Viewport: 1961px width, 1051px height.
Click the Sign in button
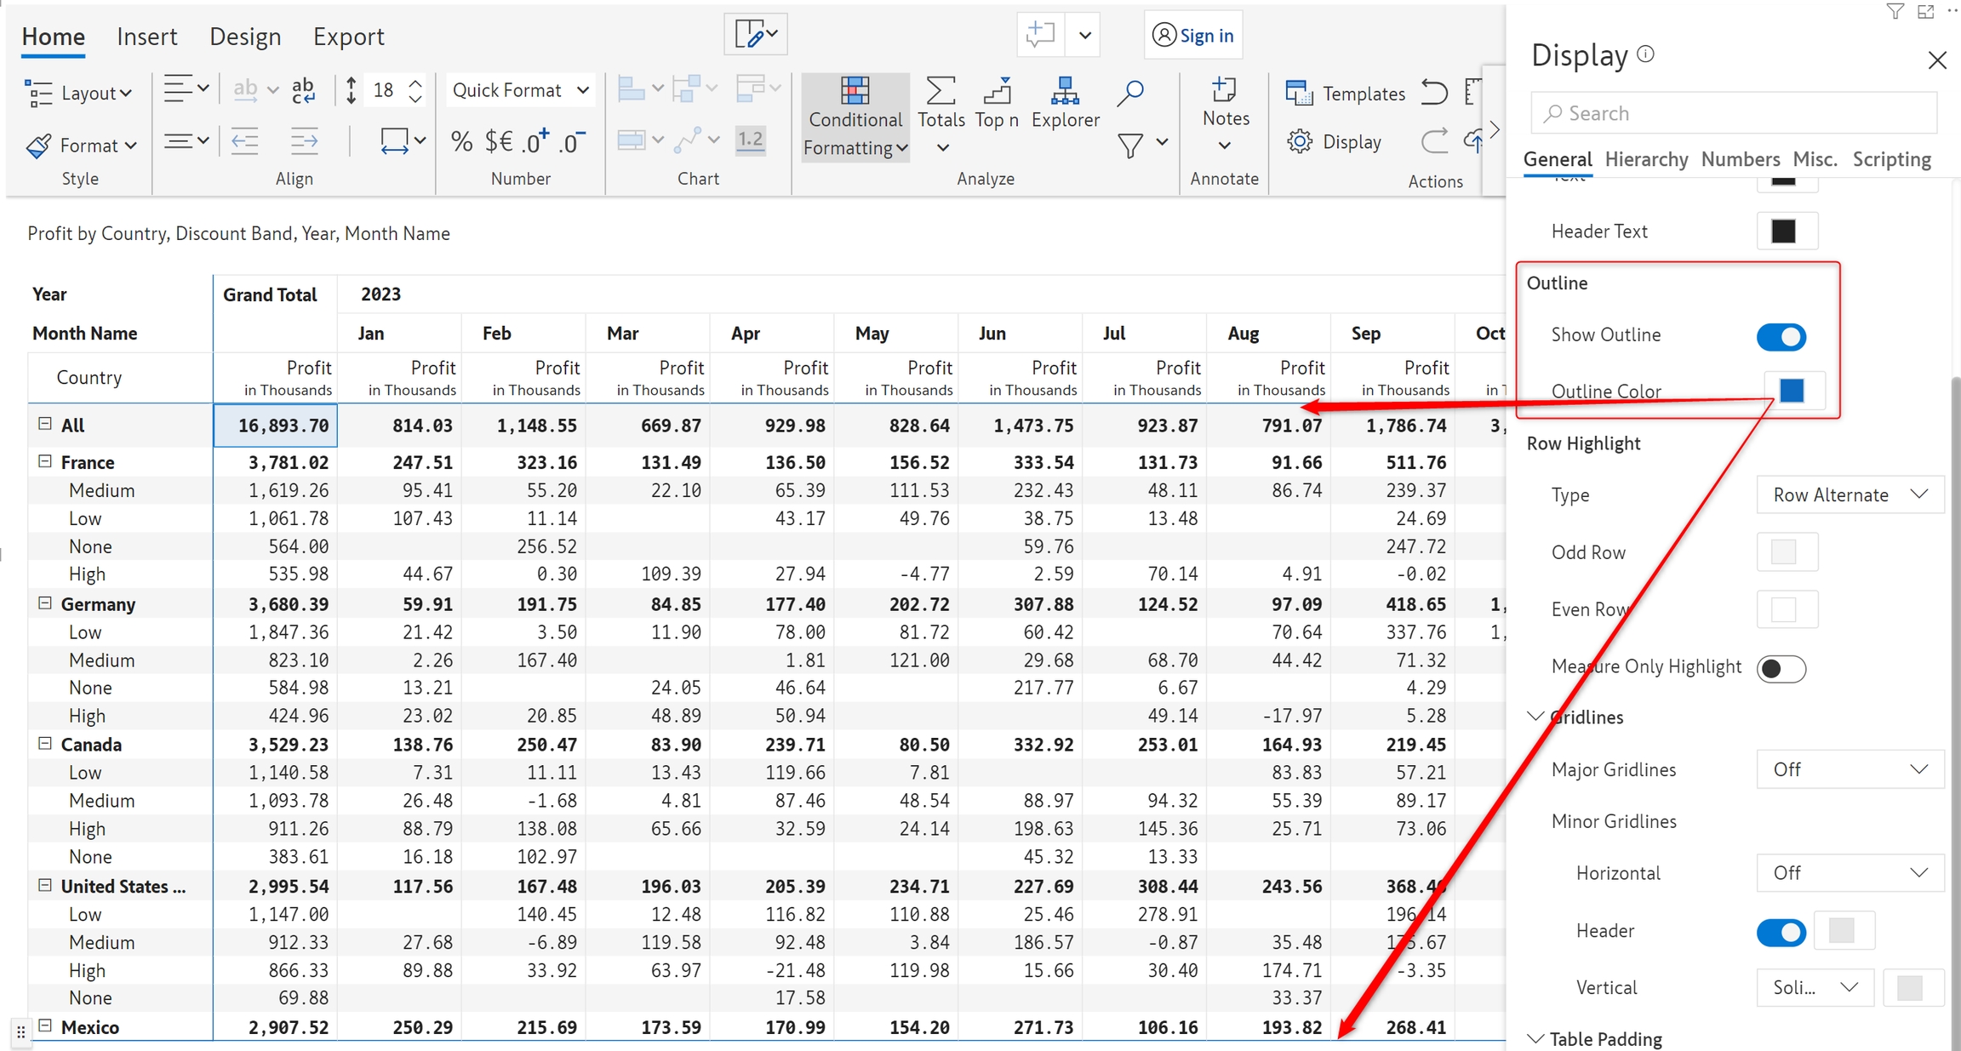[1193, 36]
